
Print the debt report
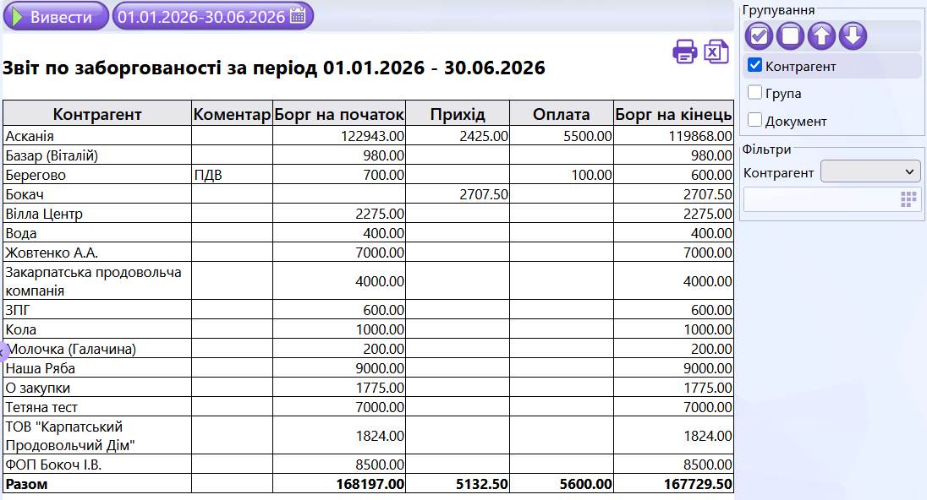coord(684,52)
